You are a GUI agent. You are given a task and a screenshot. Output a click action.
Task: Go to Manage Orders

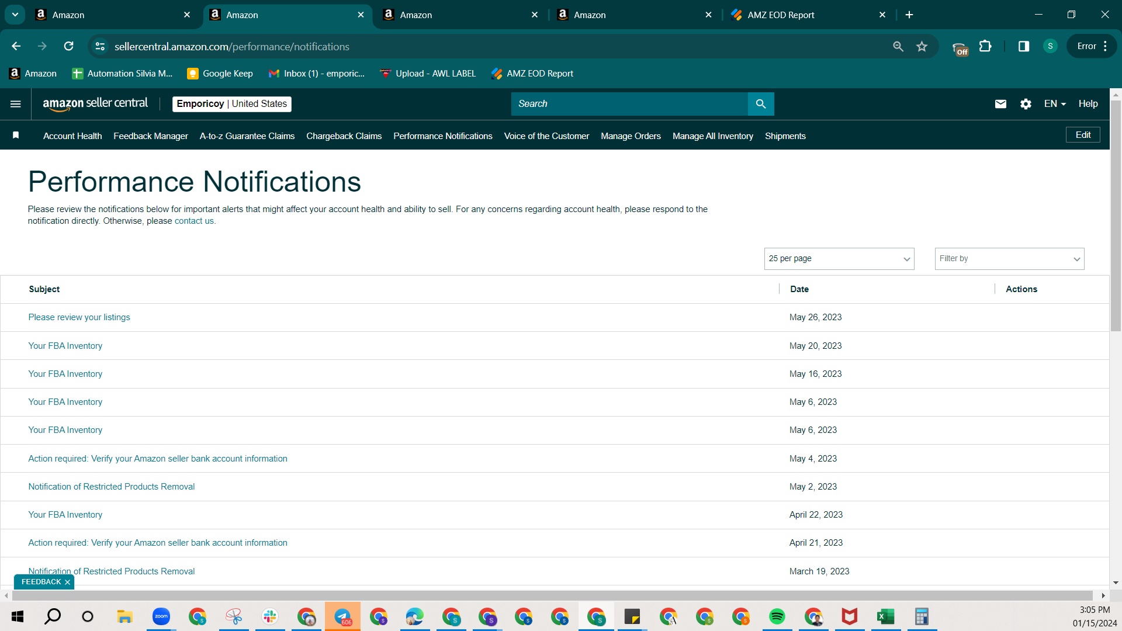click(x=631, y=136)
